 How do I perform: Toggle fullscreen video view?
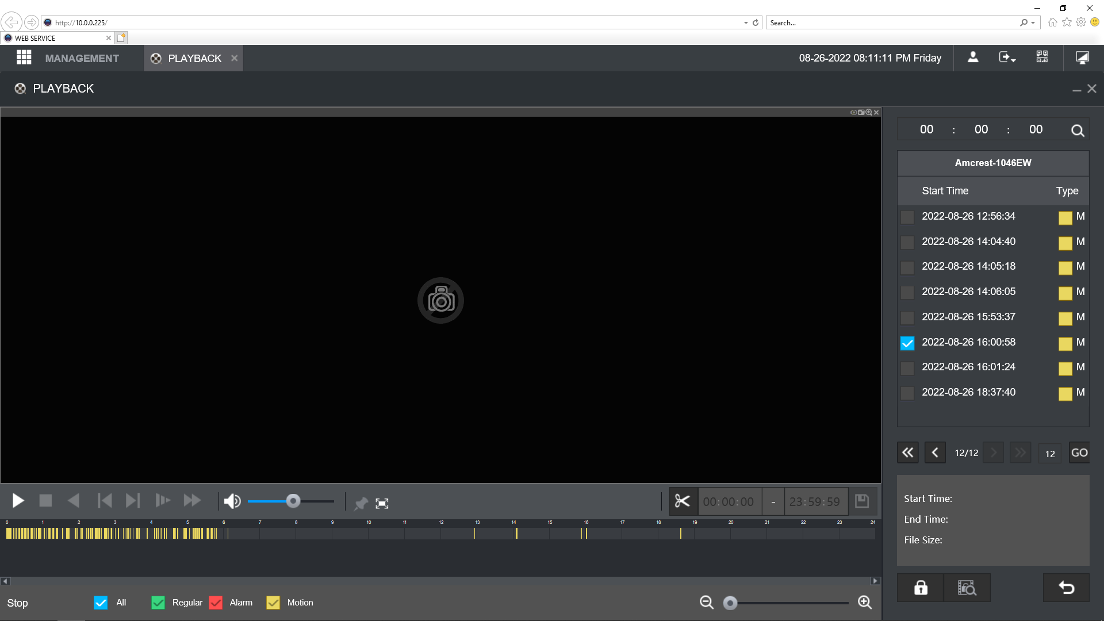point(382,504)
